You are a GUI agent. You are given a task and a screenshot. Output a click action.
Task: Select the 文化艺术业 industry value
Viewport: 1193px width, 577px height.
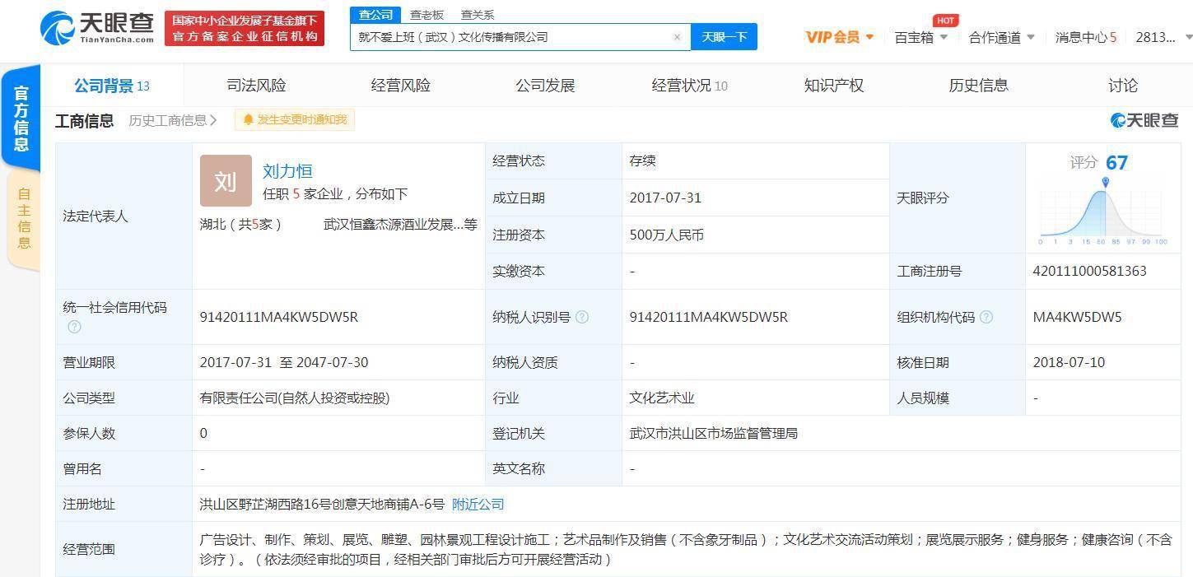click(662, 398)
